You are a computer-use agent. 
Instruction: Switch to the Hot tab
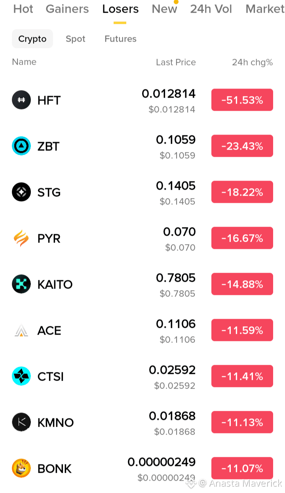tap(23, 9)
